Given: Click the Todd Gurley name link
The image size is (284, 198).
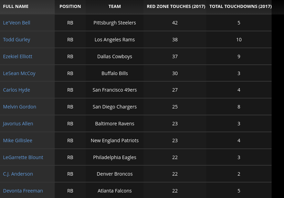Looking at the screenshot, I should [x=17, y=40].
